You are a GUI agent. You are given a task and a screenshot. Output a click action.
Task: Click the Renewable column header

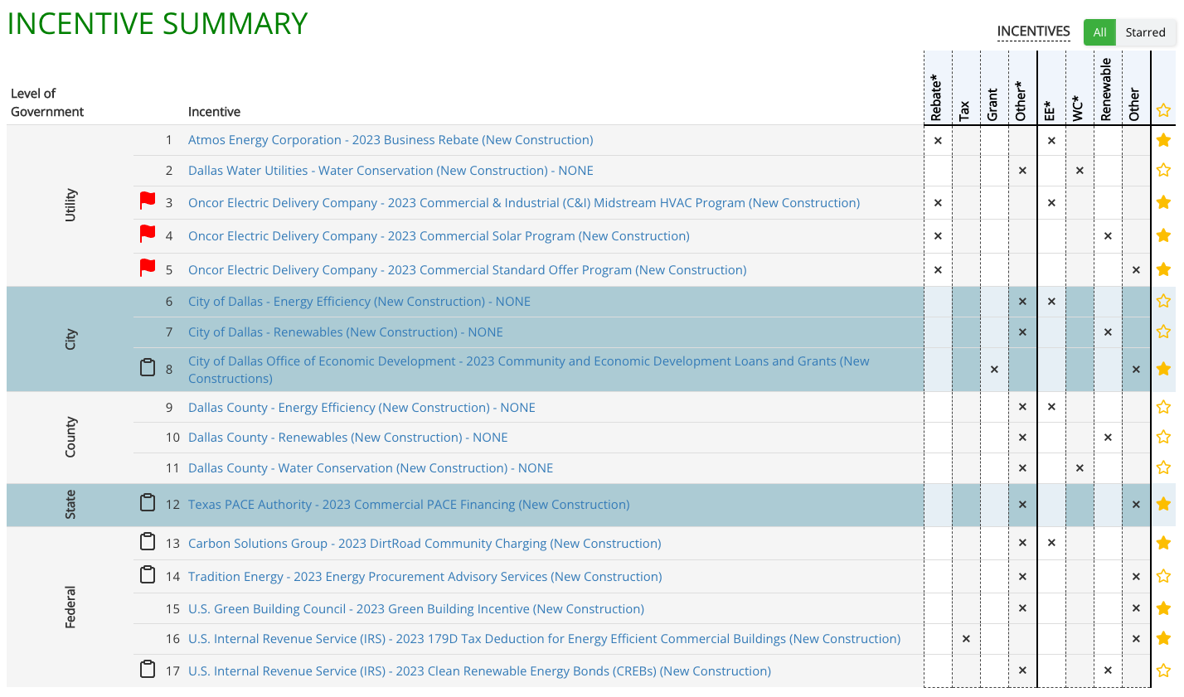[1106, 90]
